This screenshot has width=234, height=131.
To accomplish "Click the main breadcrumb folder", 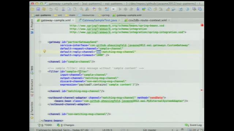I will (70, 15).
